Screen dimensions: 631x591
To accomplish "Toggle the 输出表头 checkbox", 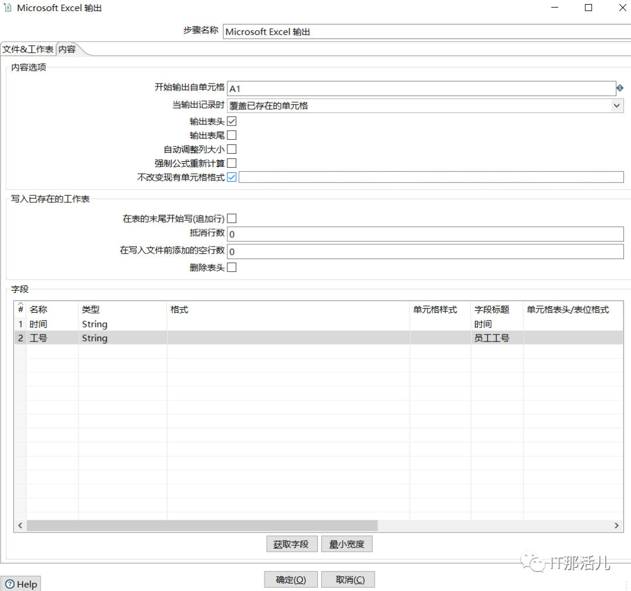I will (x=232, y=121).
